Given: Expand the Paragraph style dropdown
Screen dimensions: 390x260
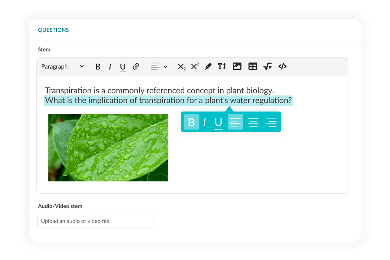Looking at the screenshot, I should 63,67.
